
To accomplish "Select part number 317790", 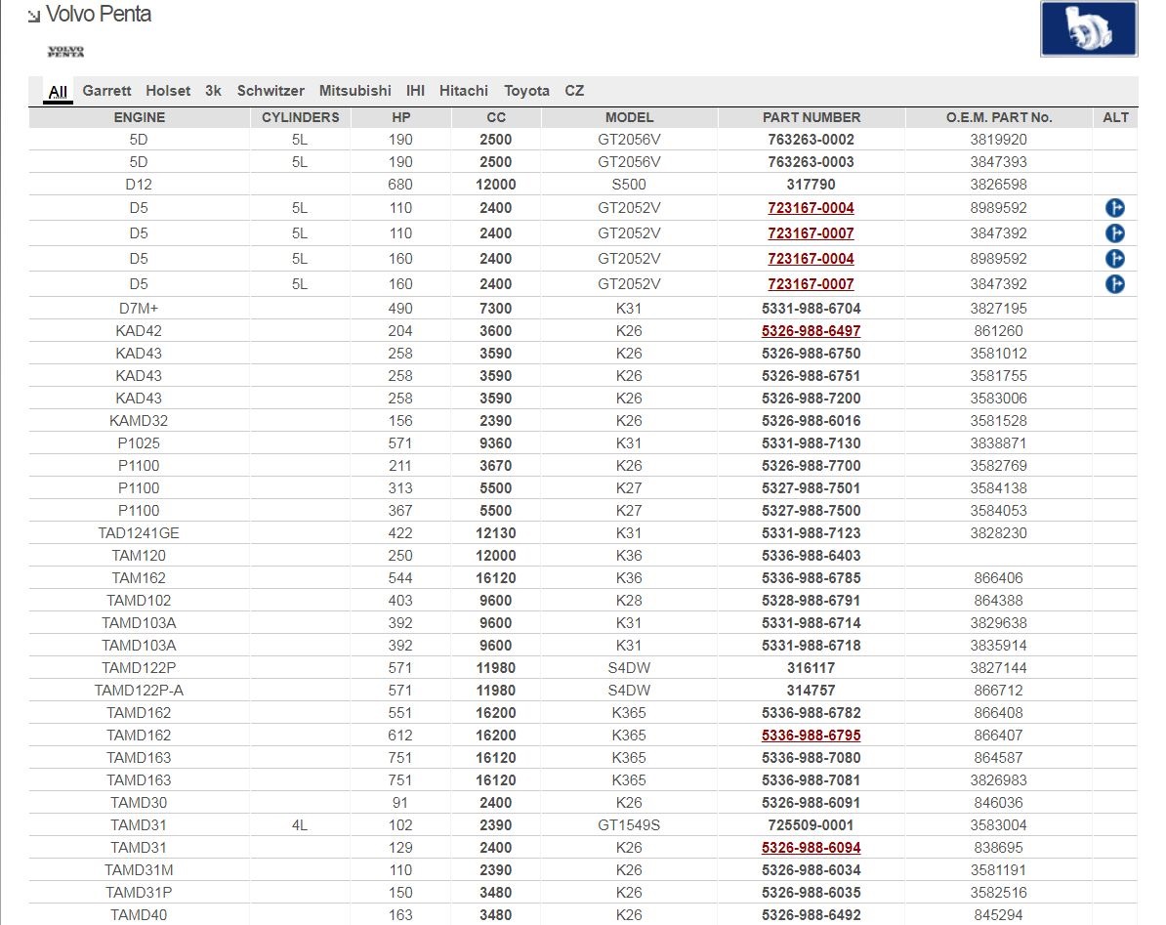I will (811, 185).
